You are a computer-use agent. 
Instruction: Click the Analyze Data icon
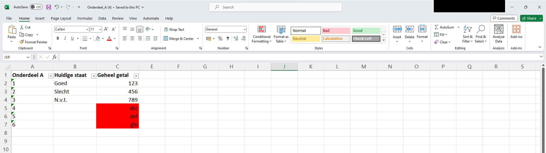498,30
